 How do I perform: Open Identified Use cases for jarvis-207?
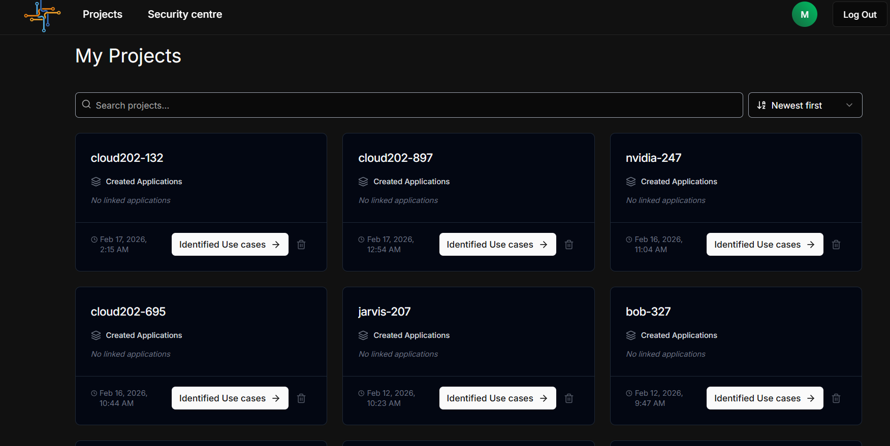tap(497, 398)
